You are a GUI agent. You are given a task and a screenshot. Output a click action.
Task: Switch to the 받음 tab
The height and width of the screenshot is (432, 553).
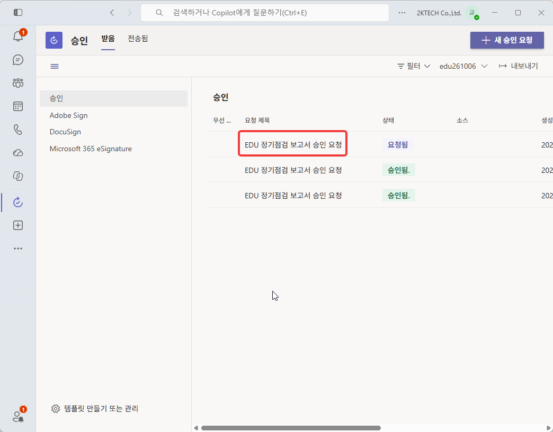[108, 39]
